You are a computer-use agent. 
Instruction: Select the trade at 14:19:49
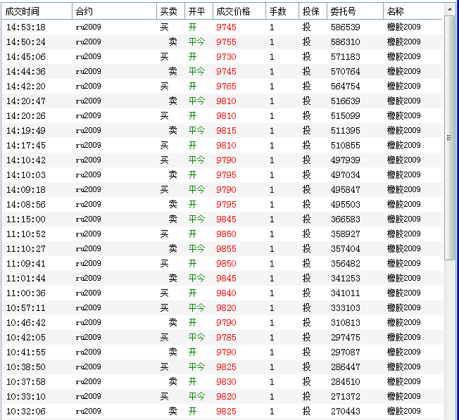point(222,130)
